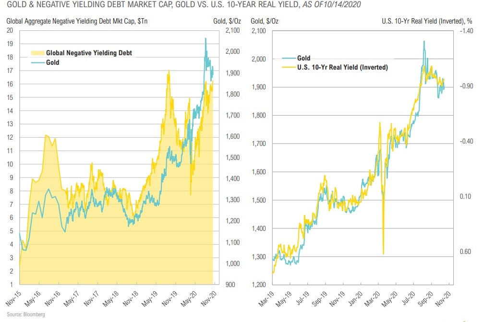Click the chart title starting 'GOLD & NEGATIVE YIELDING DEBT'
Viewport: 483px width, 322px height.
click(183, 5)
